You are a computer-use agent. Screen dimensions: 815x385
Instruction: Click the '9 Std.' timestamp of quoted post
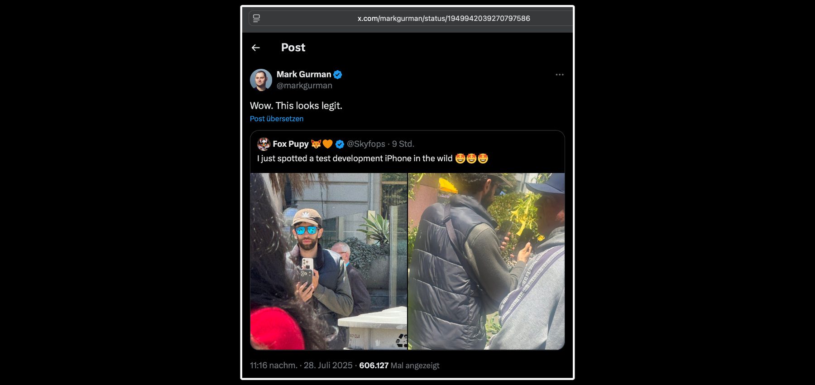(403, 144)
